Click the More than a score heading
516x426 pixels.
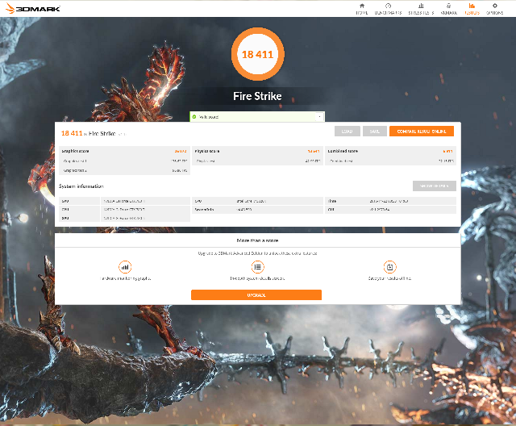[x=257, y=240]
